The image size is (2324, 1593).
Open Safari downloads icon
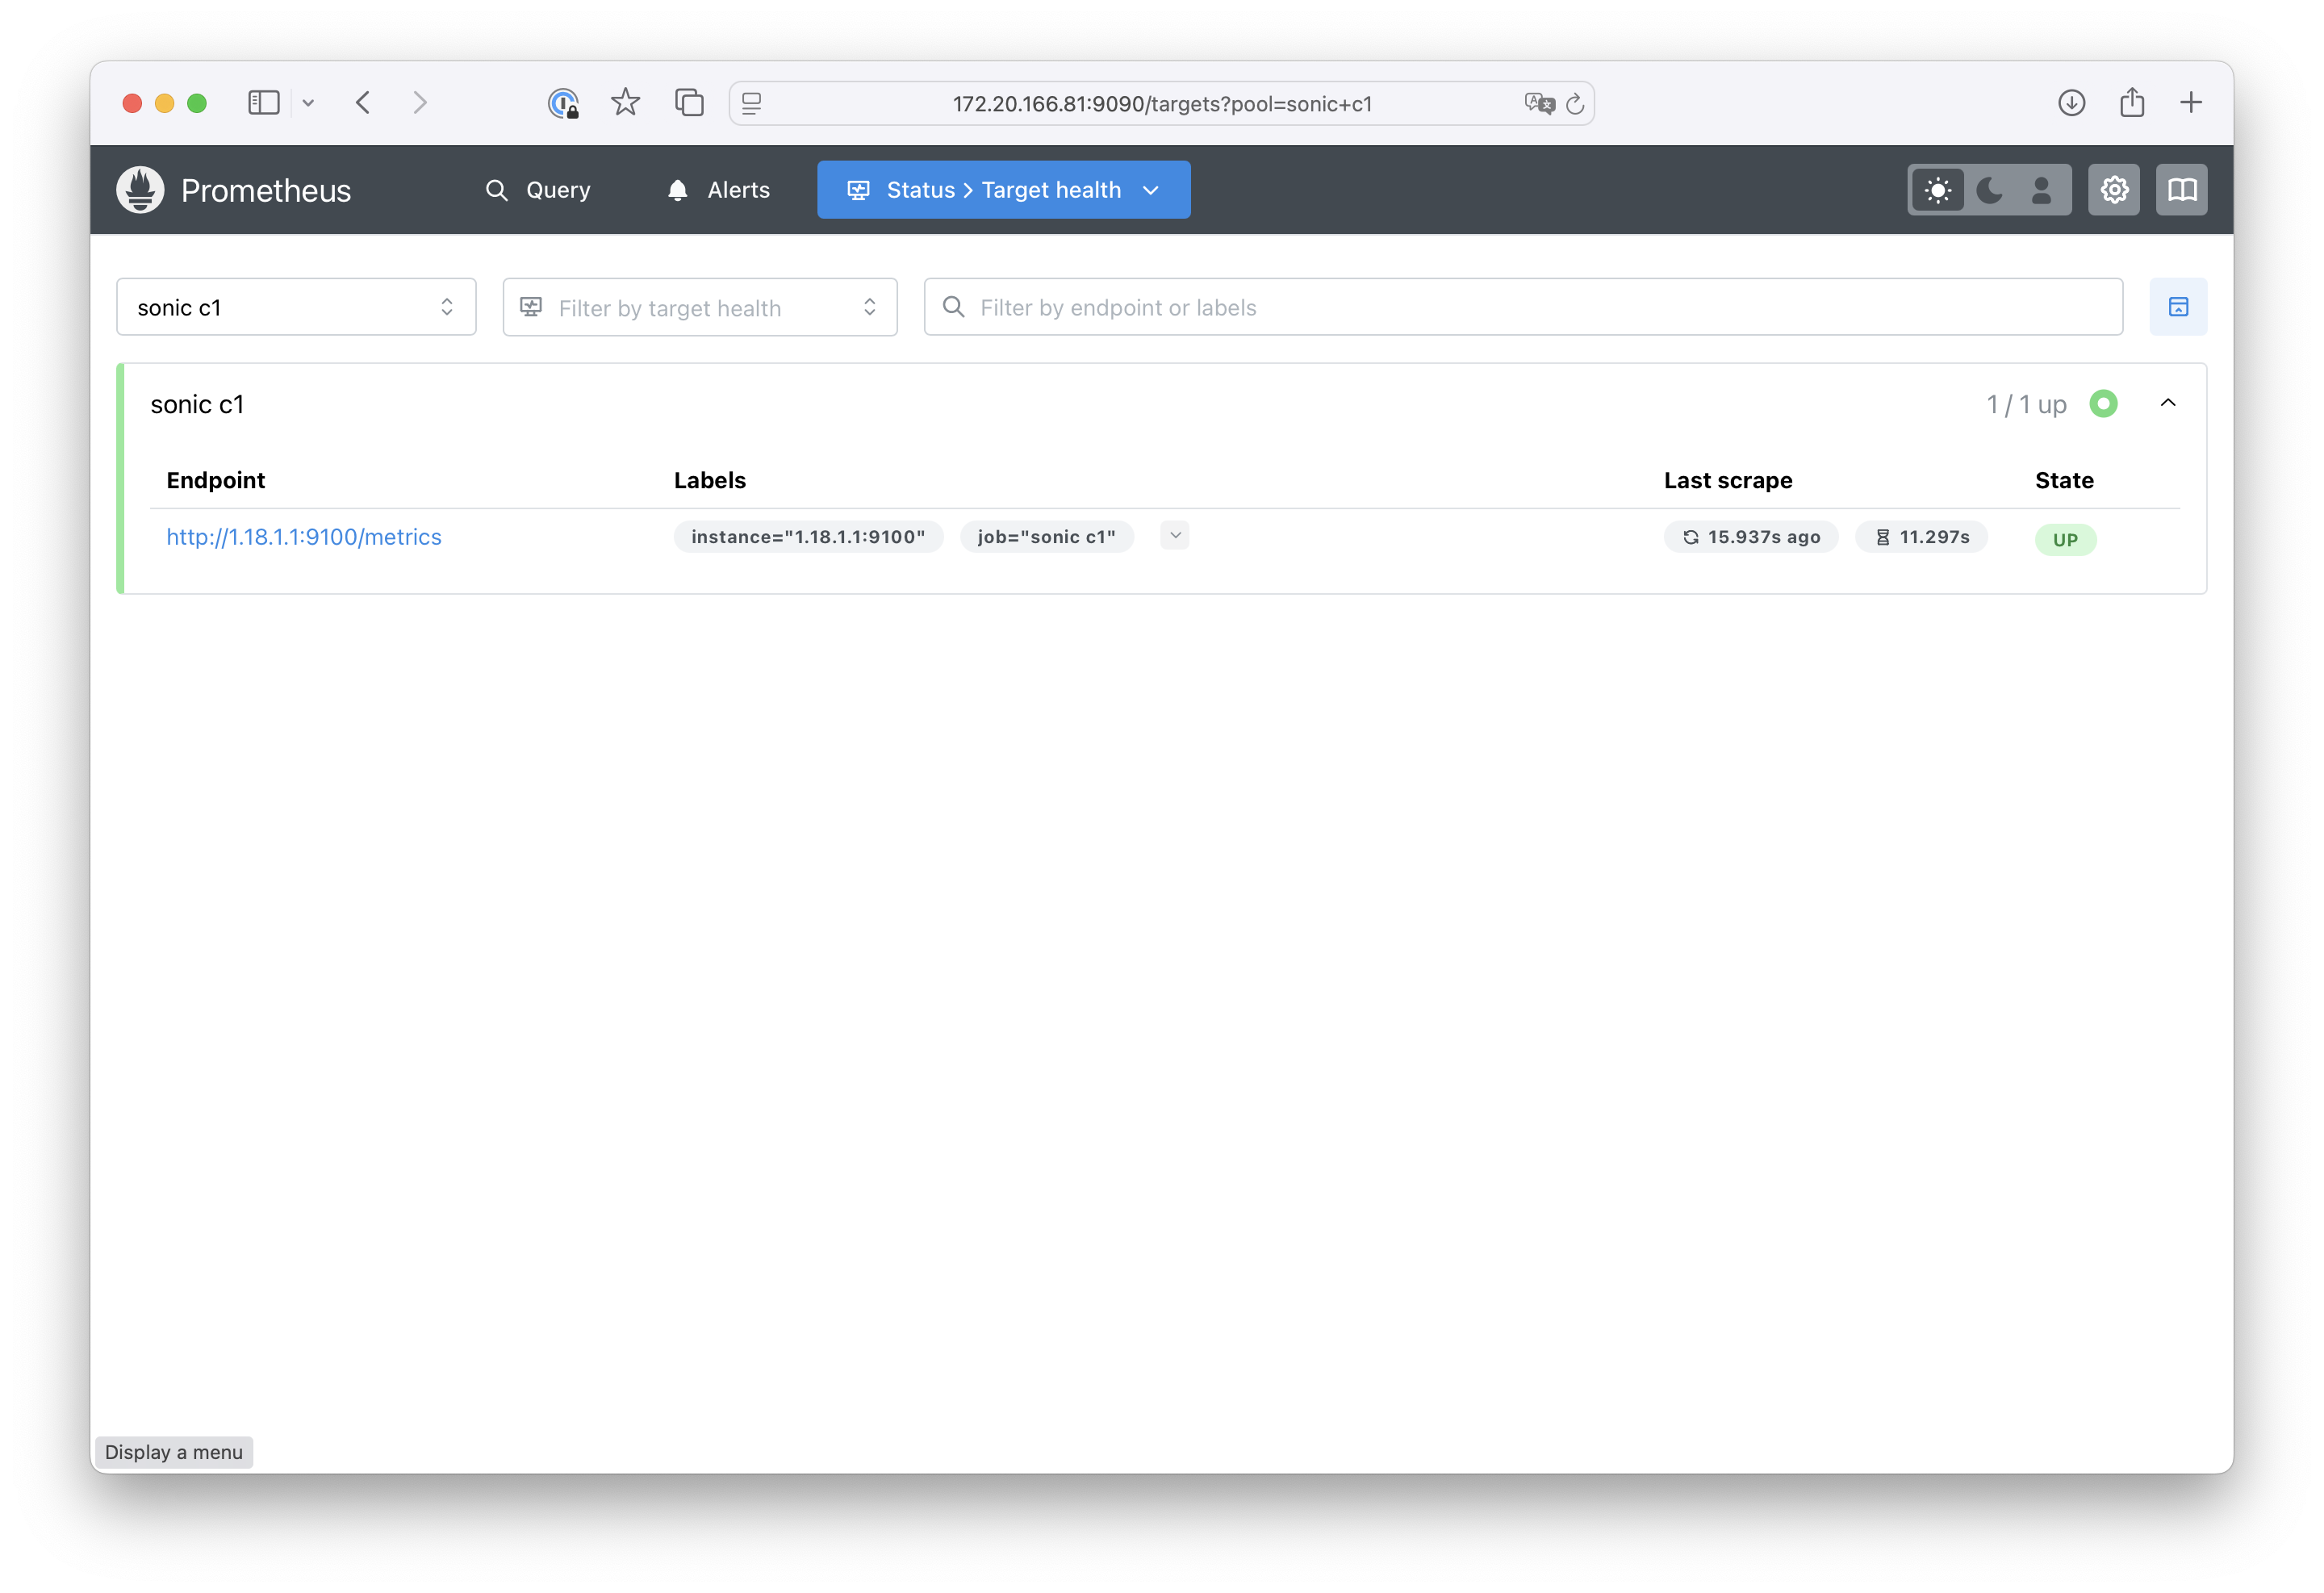2071,103
